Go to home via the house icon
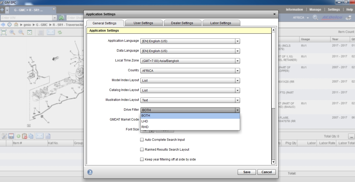This screenshot has width=355, height=182. click(16, 25)
